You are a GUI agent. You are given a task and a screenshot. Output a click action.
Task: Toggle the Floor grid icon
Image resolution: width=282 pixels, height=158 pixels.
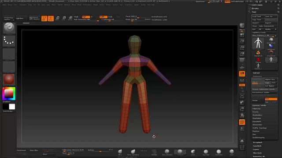pos(242,67)
